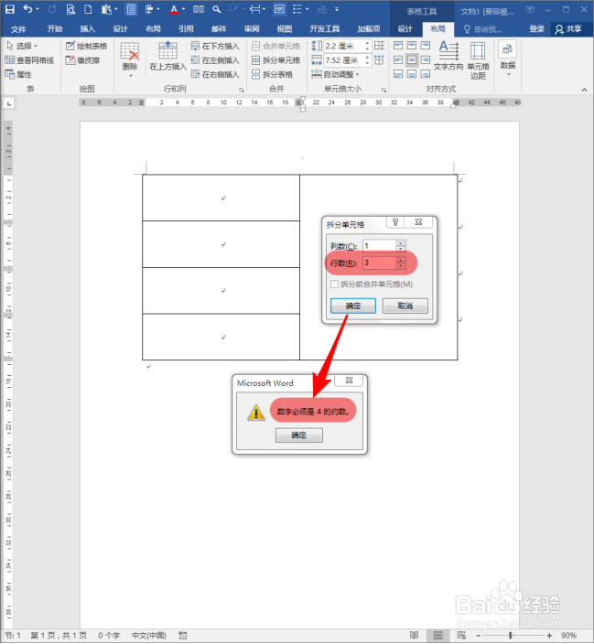The image size is (594, 644).
Task: Click the 列数 column count field
Action: [x=380, y=246]
